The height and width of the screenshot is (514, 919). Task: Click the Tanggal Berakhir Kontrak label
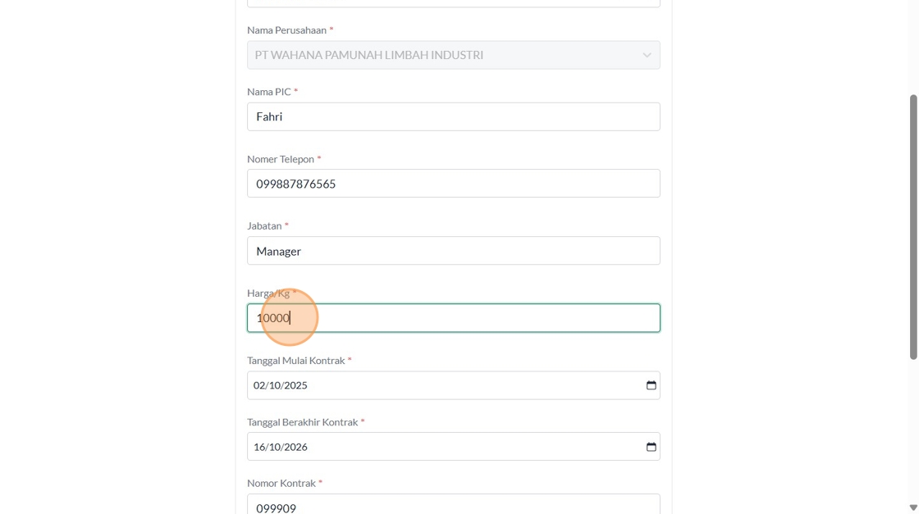(x=302, y=422)
